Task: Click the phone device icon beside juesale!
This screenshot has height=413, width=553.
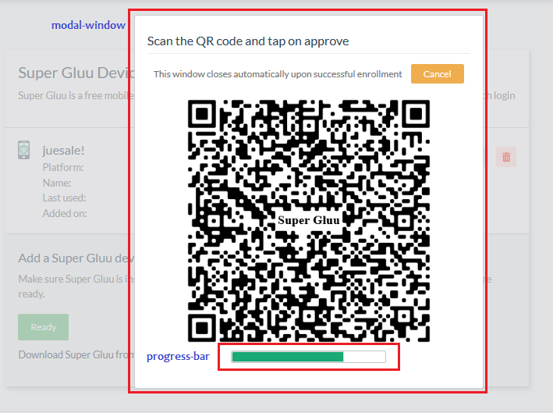Action: (x=24, y=150)
